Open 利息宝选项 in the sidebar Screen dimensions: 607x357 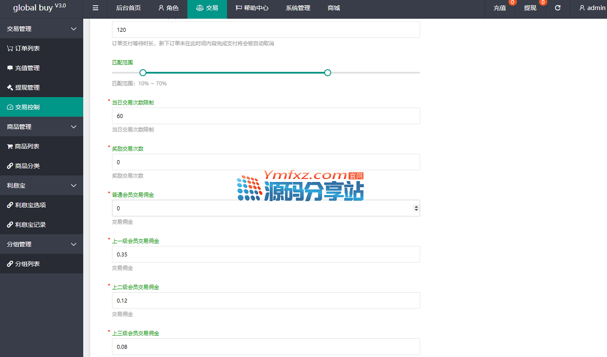30,205
